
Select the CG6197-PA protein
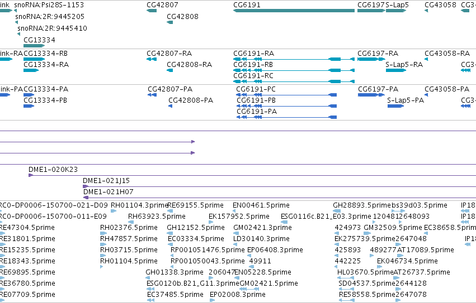tap(371, 95)
